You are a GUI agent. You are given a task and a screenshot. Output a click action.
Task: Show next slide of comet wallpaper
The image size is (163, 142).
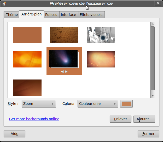coord(66,72)
